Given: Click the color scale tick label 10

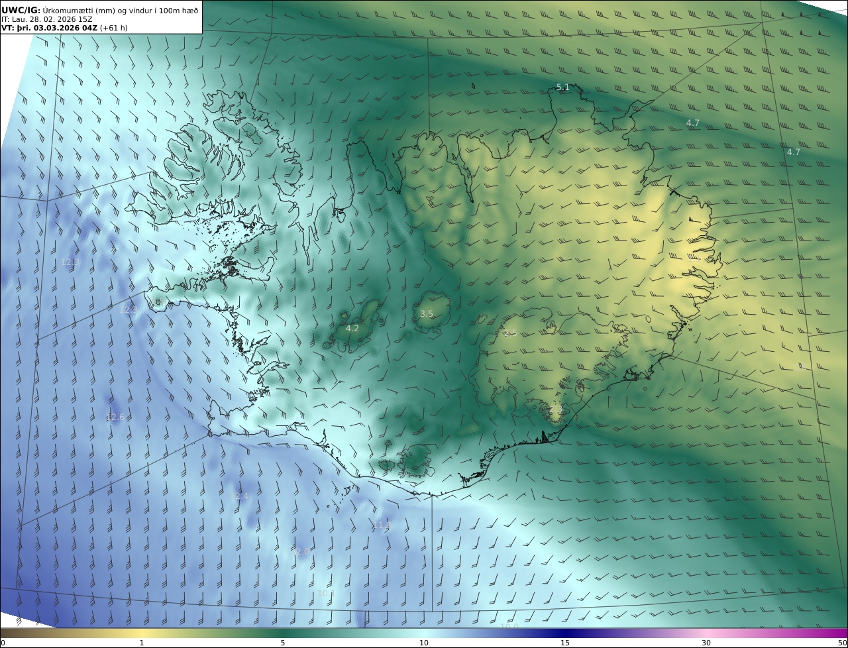Looking at the screenshot, I should pos(424,643).
